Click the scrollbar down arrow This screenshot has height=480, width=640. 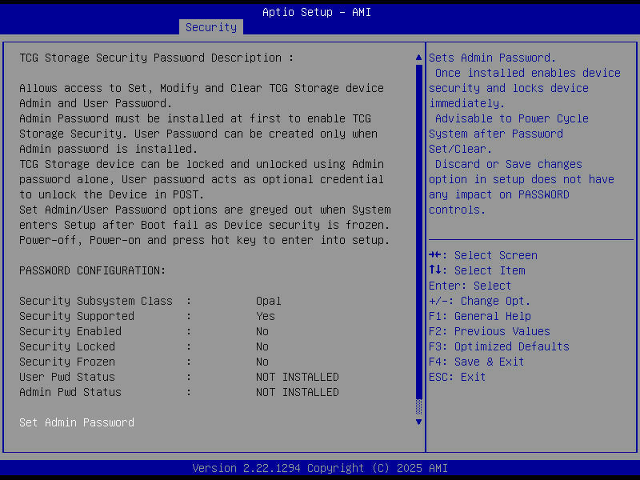pyautogui.click(x=418, y=421)
